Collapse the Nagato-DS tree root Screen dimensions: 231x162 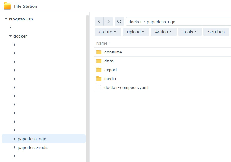coord(6,19)
